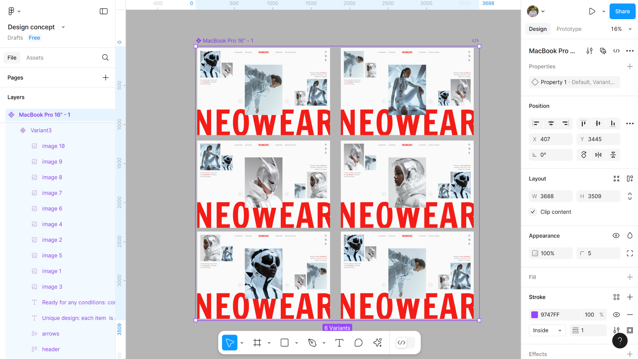
Task: Open the 16% zoom level dropdown
Action: click(x=621, y=29)
